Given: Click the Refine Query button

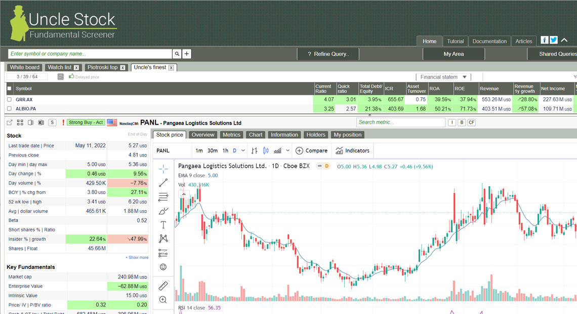Looking at the screenshot, I should pos(328,53).
